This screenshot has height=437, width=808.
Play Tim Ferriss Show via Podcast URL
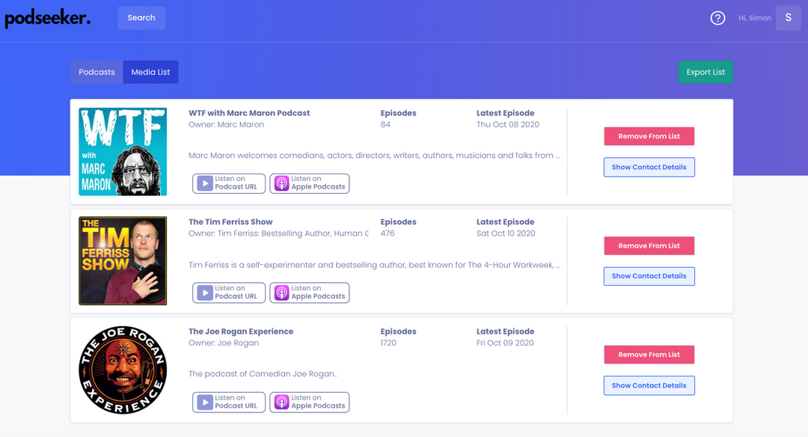(x=229, y=293)
